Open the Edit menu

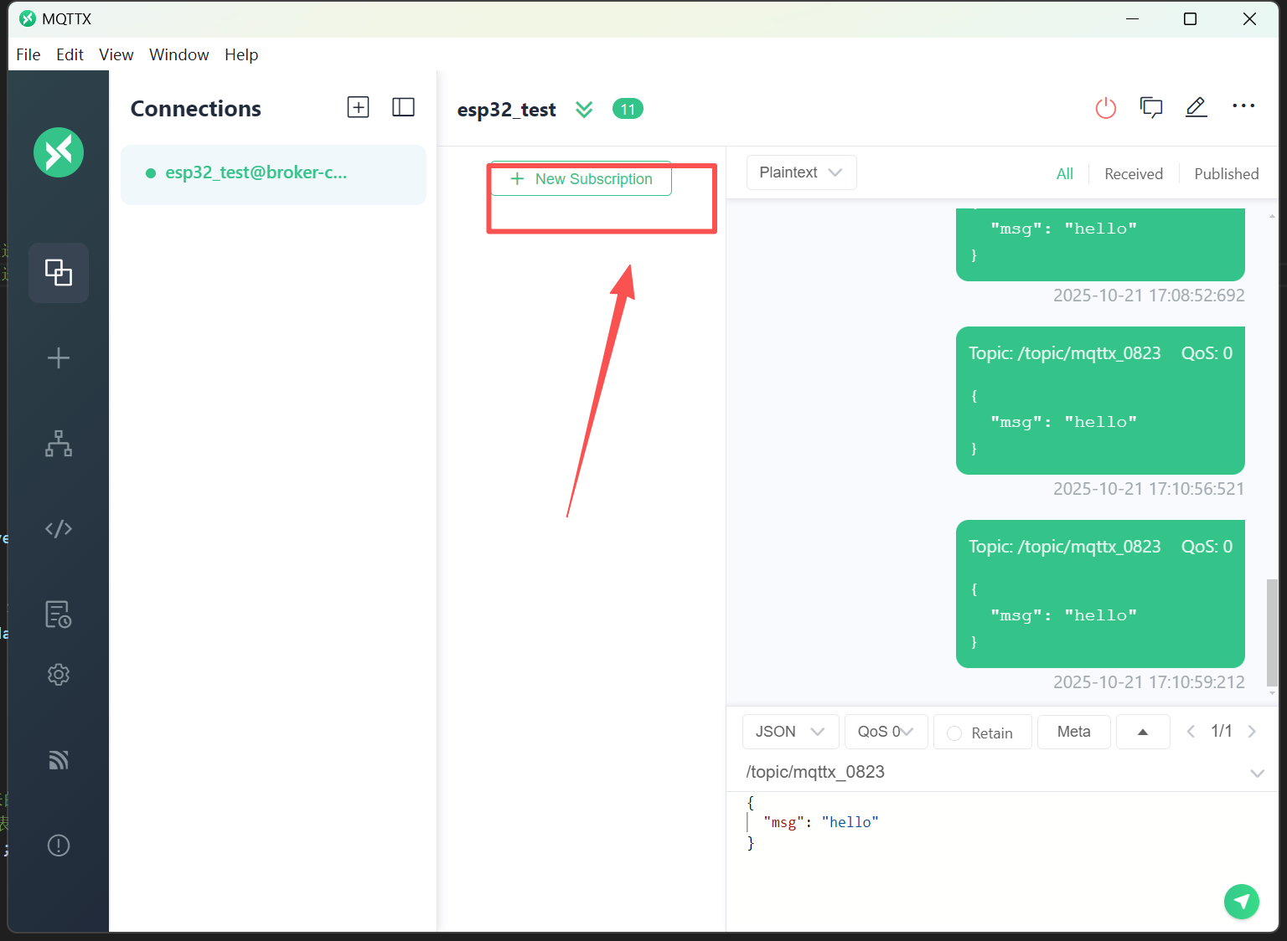pos(70,54)
